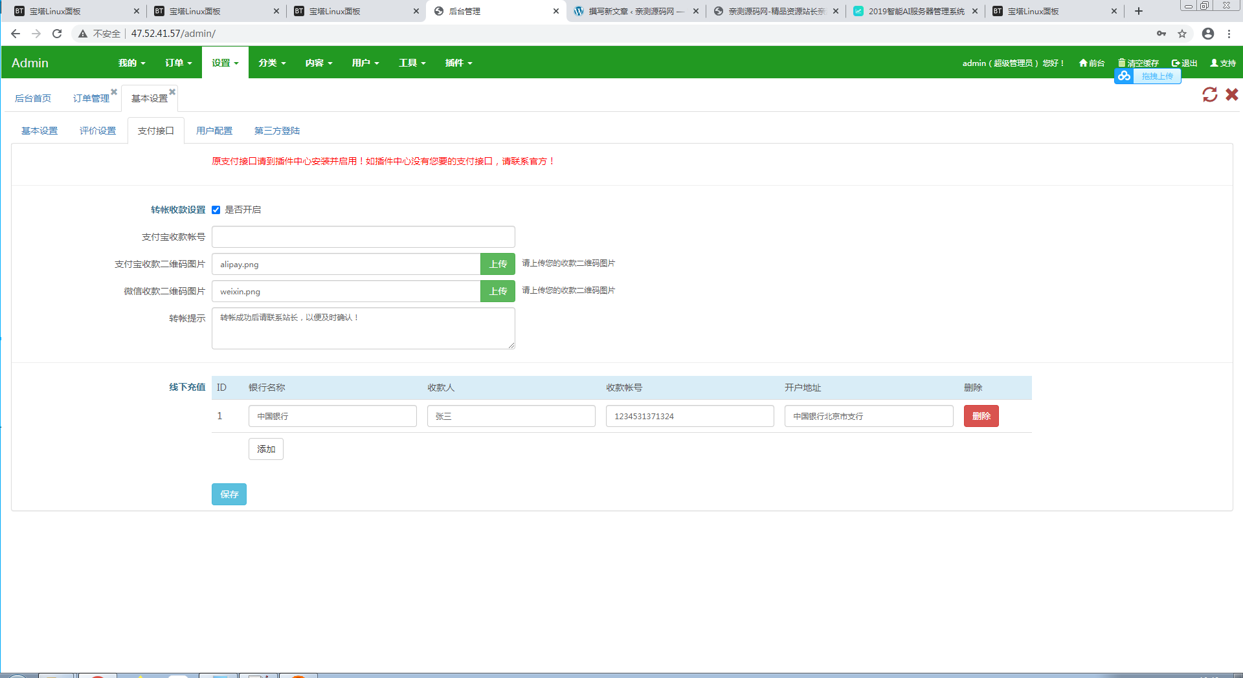The height and width of the screenshot is (678, 1243).
Task: Click the red refresh arrows icon
Action: 1209,94
